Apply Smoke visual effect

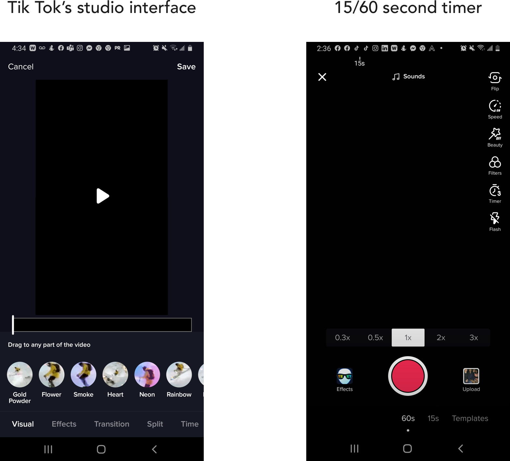click(x=83, y=375)
